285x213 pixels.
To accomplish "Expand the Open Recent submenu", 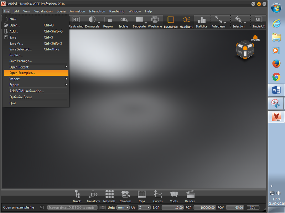I will tap(36, 67).
